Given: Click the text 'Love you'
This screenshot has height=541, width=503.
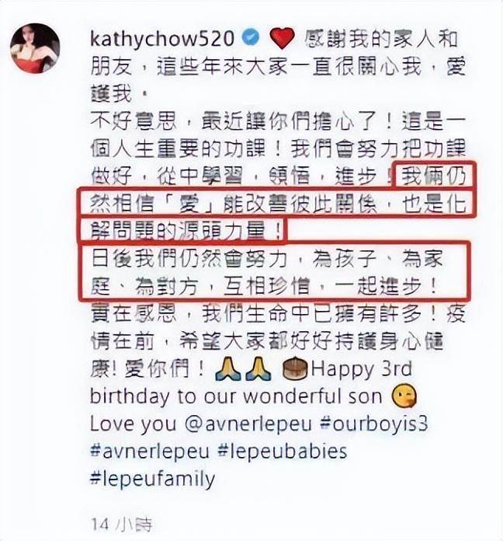Looking at the screenshot, I should [x=133, y=424].
